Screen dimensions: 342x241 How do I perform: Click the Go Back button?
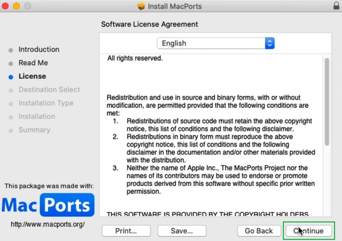(x=259, y=231)
